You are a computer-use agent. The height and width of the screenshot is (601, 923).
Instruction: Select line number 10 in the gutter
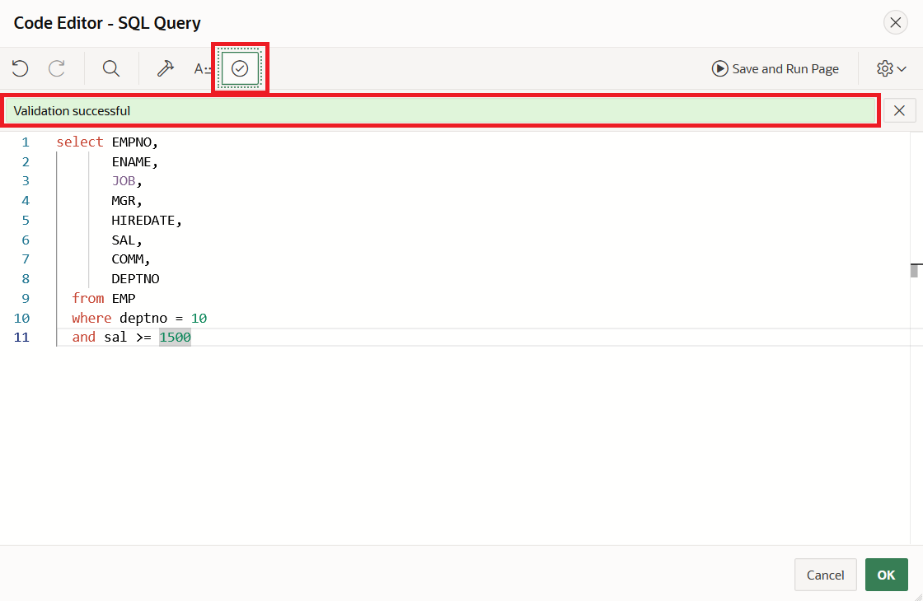tap(22, 318)
